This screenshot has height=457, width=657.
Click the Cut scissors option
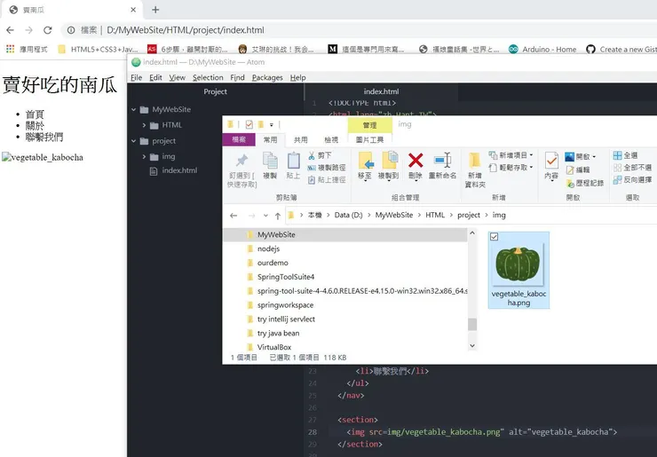[x=321, y=155]
